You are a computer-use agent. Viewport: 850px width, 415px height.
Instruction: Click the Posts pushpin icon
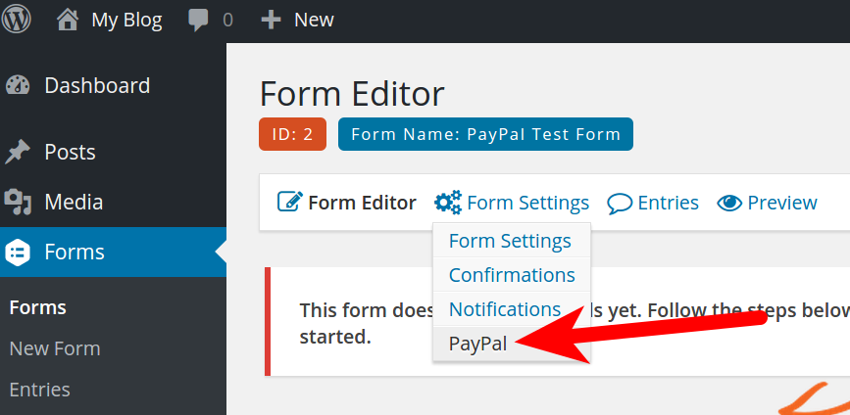(18, 152)
